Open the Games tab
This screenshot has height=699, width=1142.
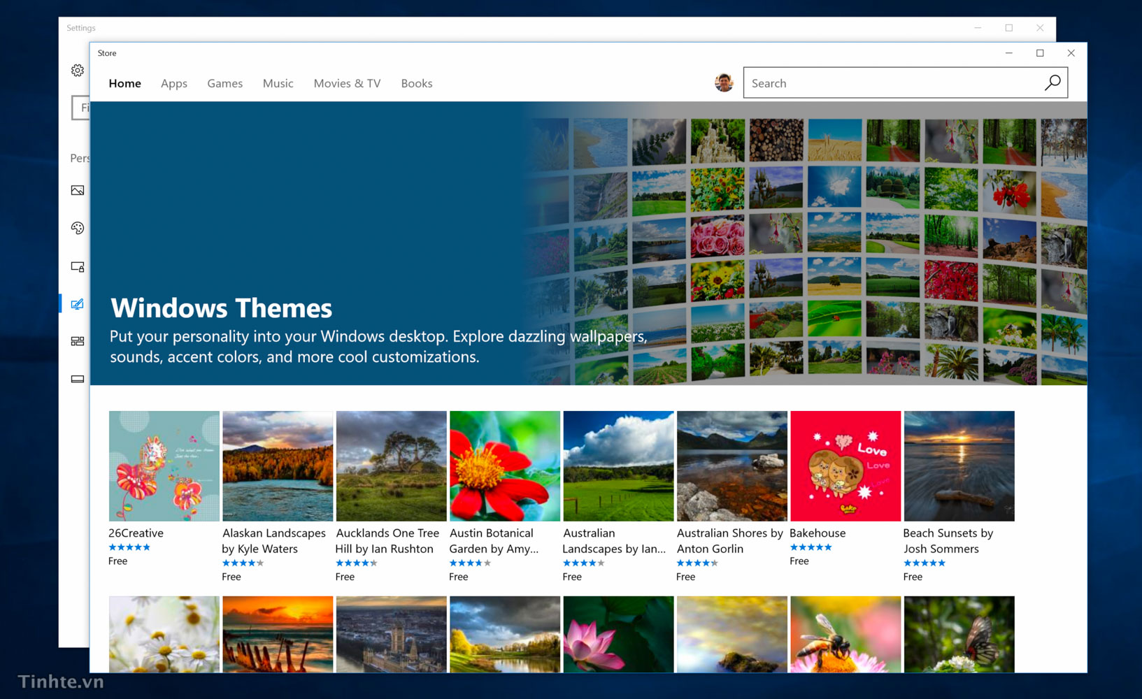[224, 83]
